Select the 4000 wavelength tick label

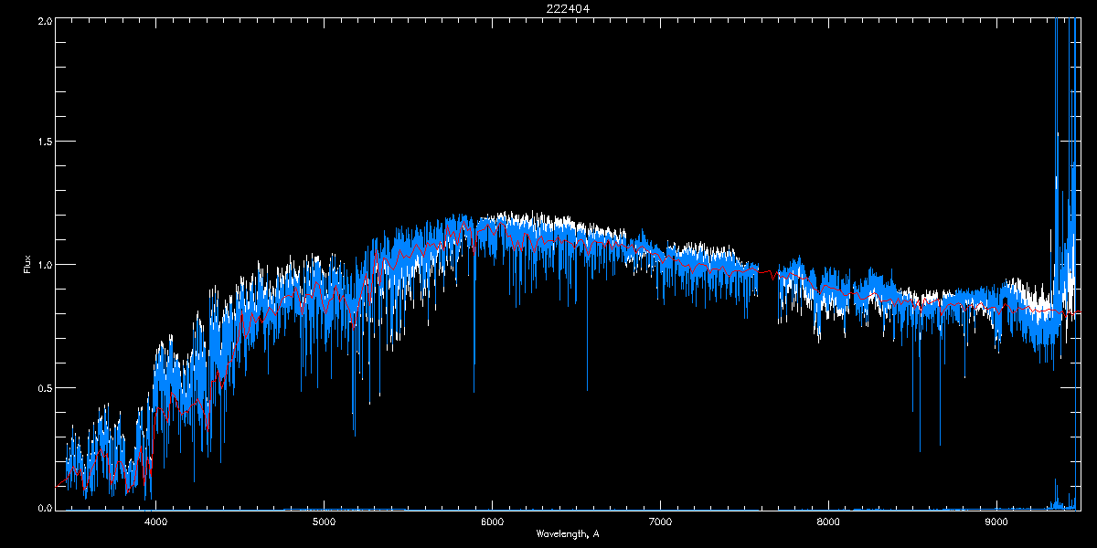pyautogui.click(x=155, y=522)
